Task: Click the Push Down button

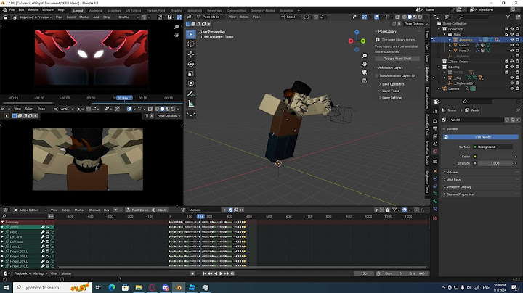Action: pos(137,210)
